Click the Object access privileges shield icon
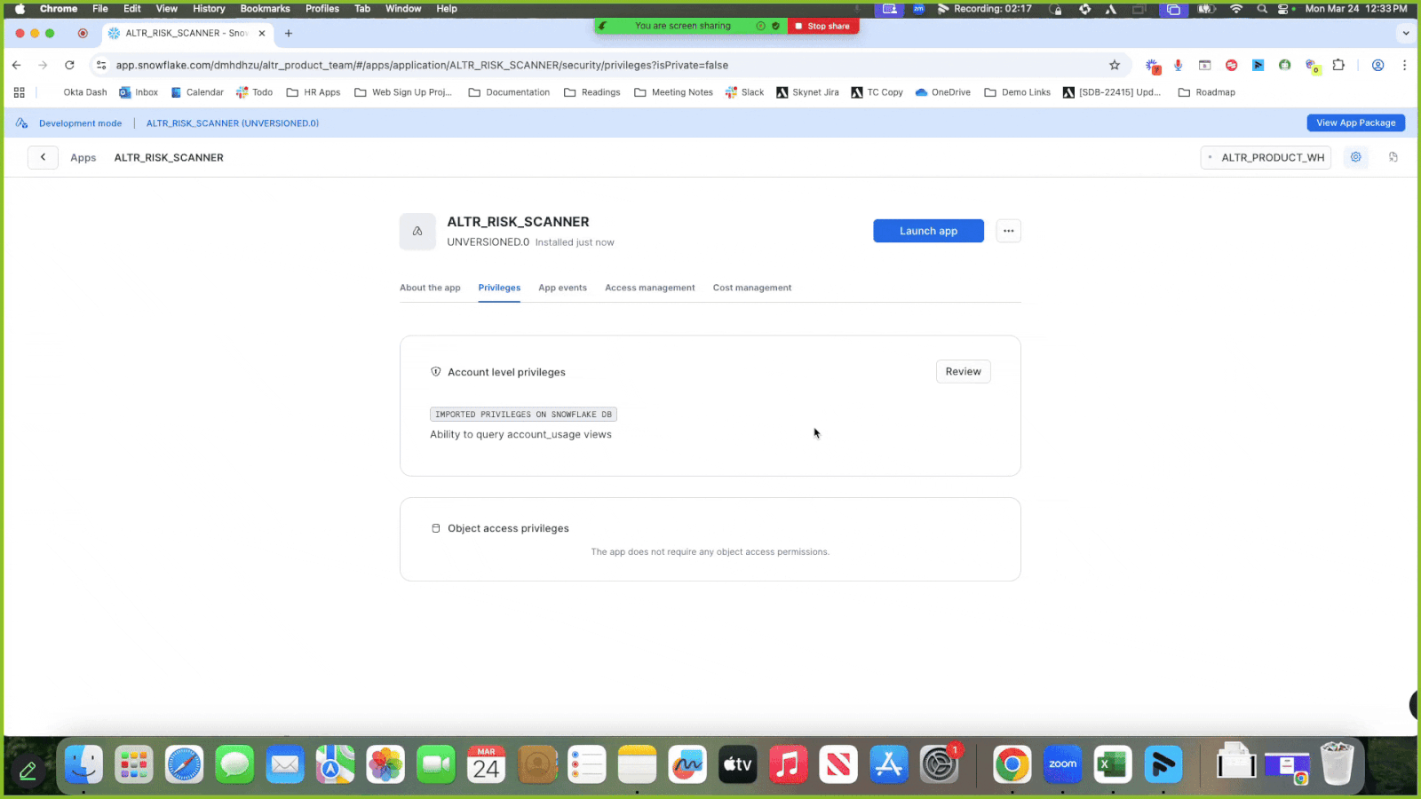The height and width of the screenshot is (799, 1421). pos(436,527)
